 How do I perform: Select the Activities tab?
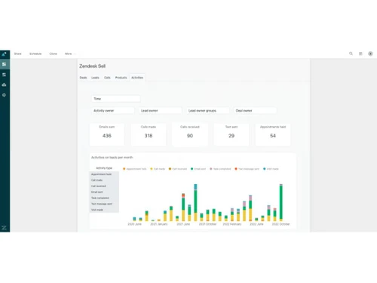[137, 78]
